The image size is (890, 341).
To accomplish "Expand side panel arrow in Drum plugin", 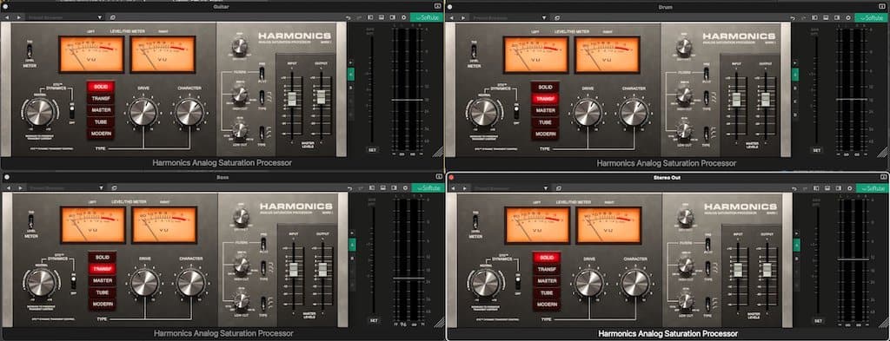I will click(795, 62).
